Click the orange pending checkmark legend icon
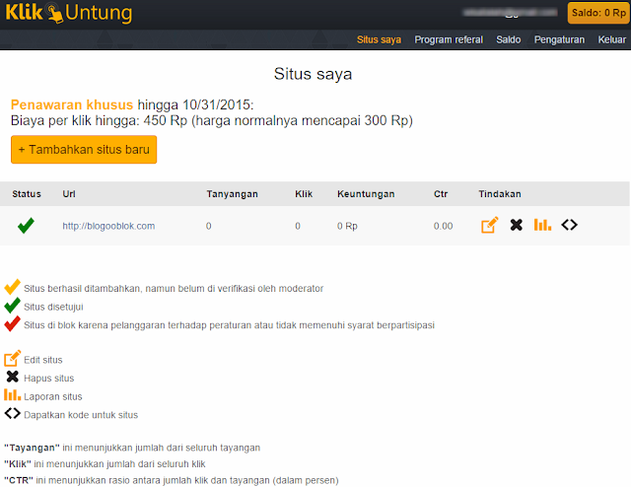 13,287
